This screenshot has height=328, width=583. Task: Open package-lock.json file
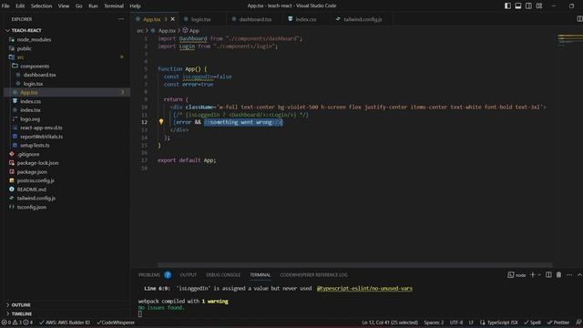(37, 163)
